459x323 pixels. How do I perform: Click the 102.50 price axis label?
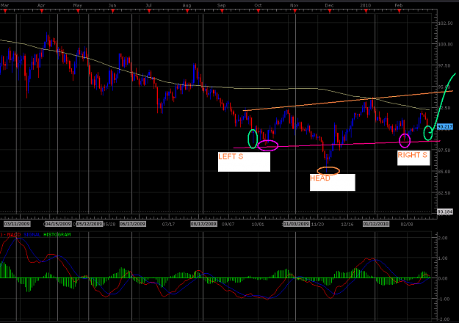click(x=445, y=23)
